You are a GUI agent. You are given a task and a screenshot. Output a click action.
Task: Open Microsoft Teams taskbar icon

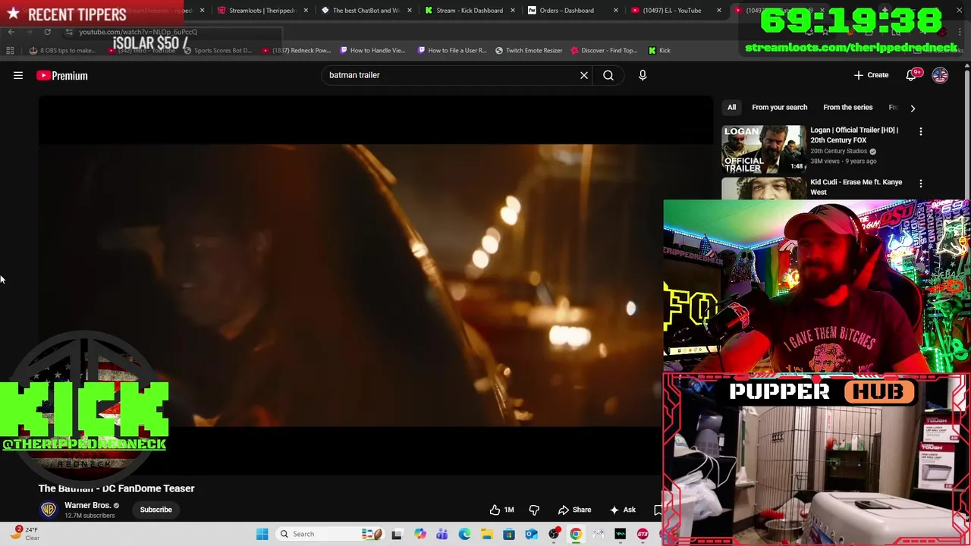click(x=442, y=534)
